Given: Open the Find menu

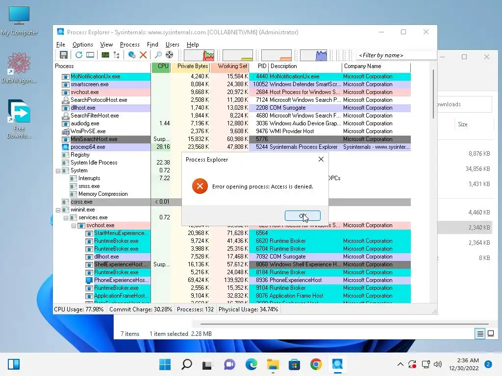Looking at the screenshot, I should pyautogui.click(x=152, y=45).
